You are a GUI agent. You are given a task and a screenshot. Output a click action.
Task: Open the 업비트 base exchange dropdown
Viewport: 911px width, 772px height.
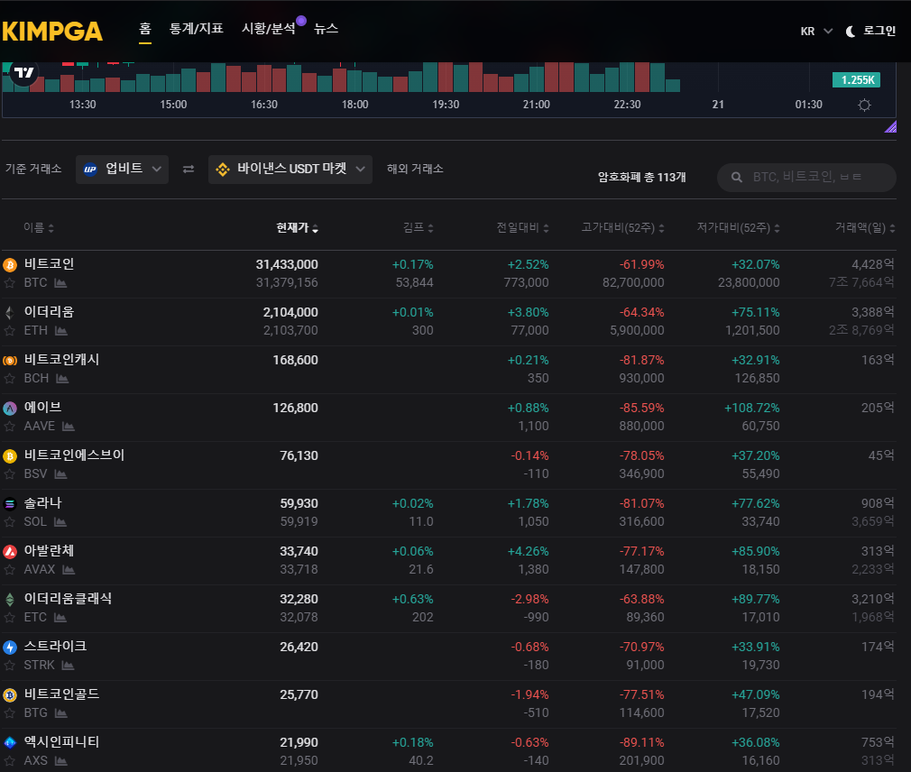click(122, 169)
